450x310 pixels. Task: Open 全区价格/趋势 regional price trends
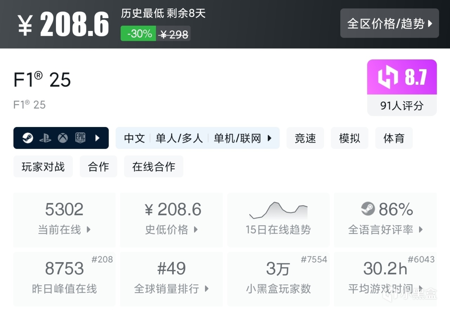[x=390, y=23]
